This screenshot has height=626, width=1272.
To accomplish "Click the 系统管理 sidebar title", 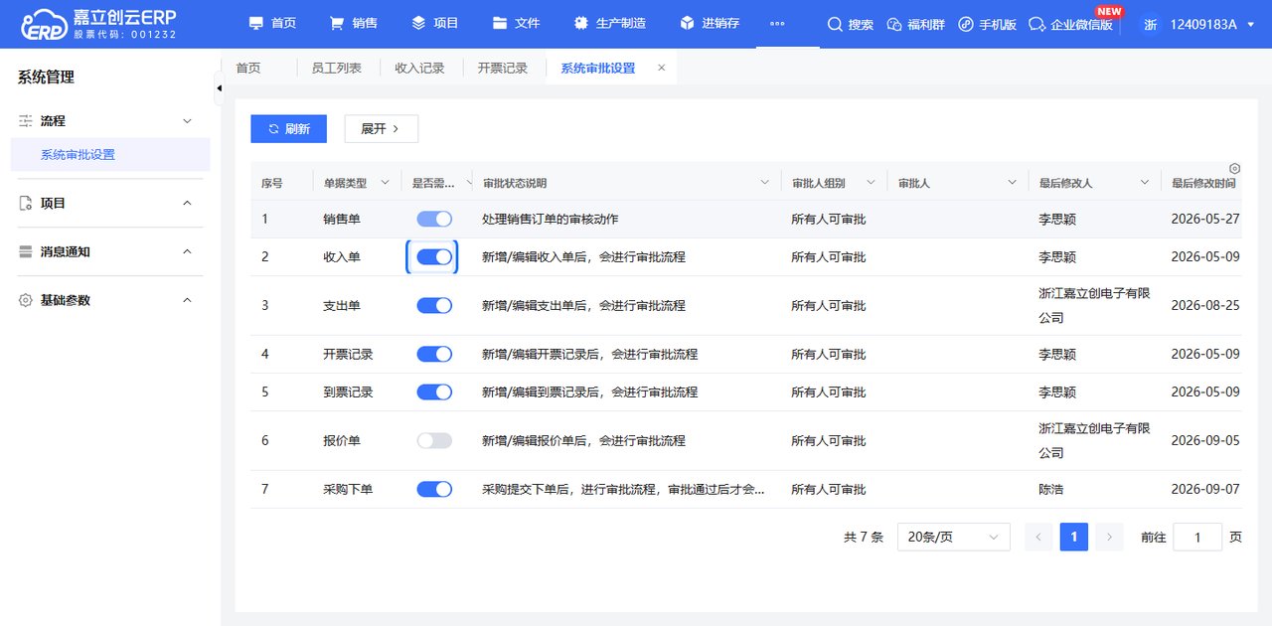I will click(x=46, y=77).
